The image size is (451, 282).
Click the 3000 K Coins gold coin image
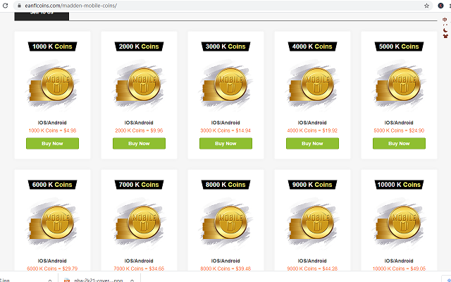225,85
